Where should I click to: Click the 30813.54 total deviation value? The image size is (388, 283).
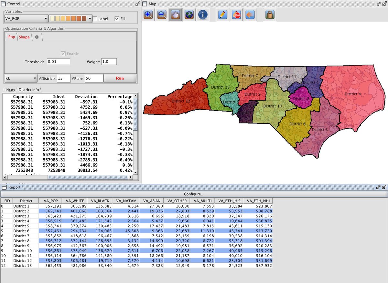click(x=87, y=170)
